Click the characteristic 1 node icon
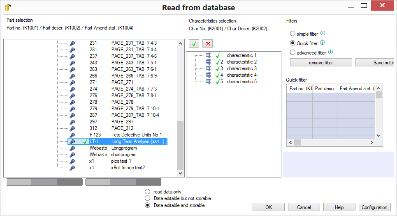The image size is (397, 216). (x=208, y=55)
